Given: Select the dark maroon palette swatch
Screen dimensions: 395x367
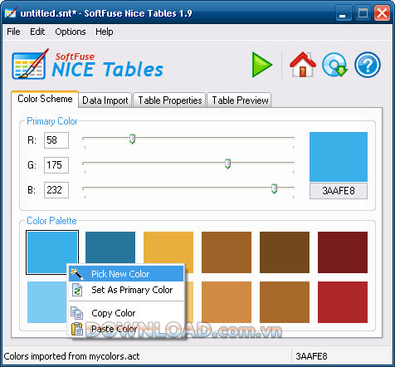Looking at the screenshot, I should 343,252.
